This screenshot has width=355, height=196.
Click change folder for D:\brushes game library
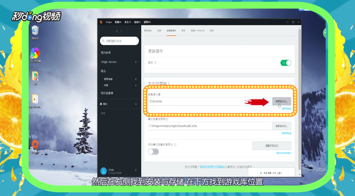point(282,102)
